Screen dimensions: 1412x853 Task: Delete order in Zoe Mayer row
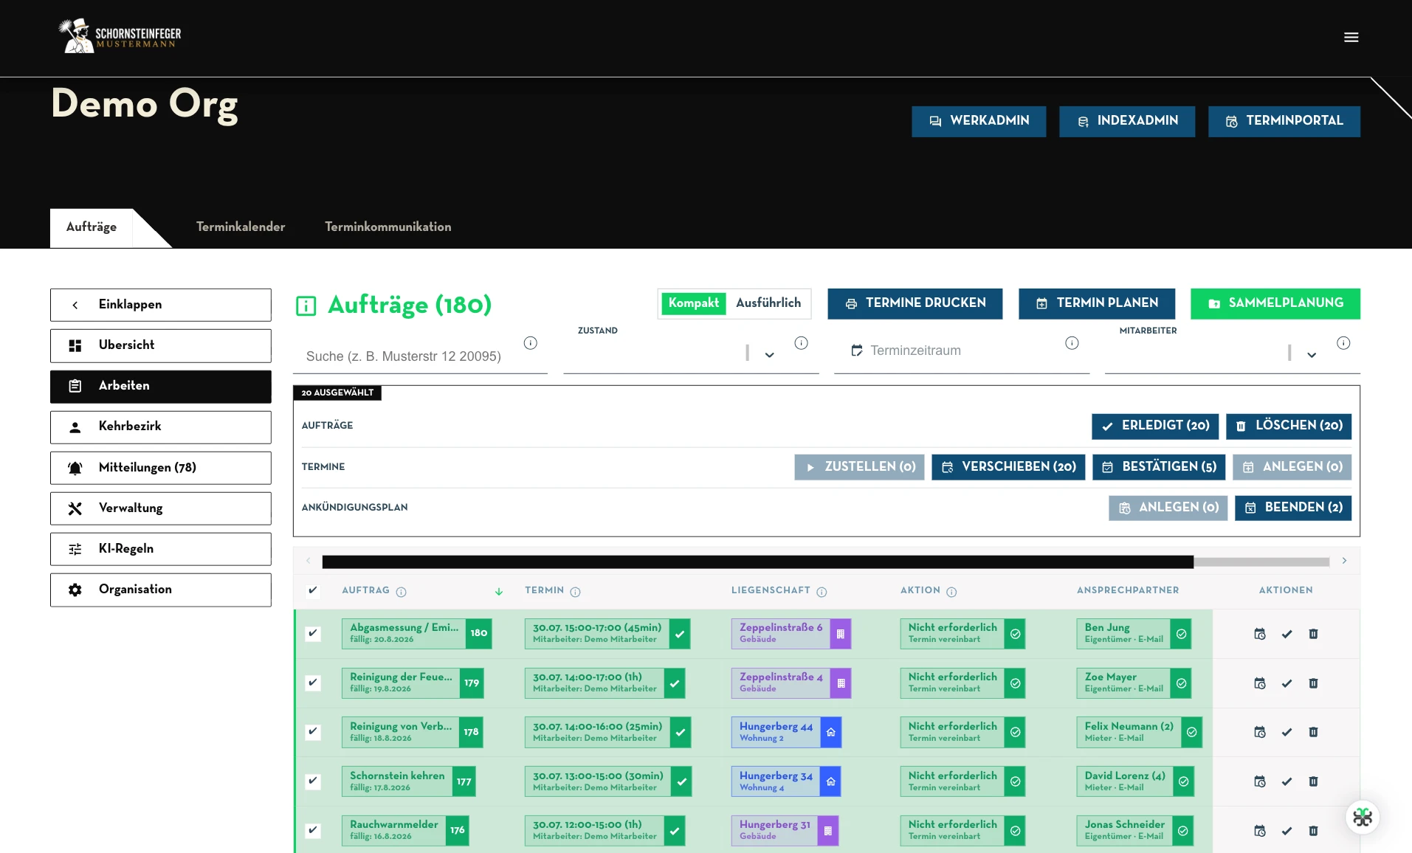(x=1313, y=683)
